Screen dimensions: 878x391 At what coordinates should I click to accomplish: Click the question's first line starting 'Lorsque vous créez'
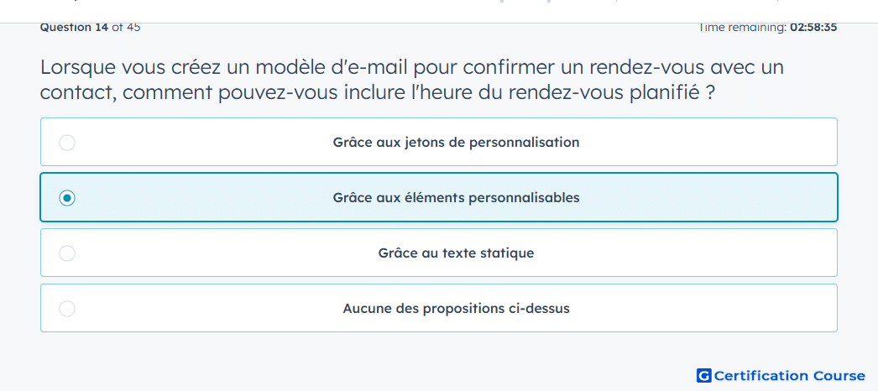[411, 67]
